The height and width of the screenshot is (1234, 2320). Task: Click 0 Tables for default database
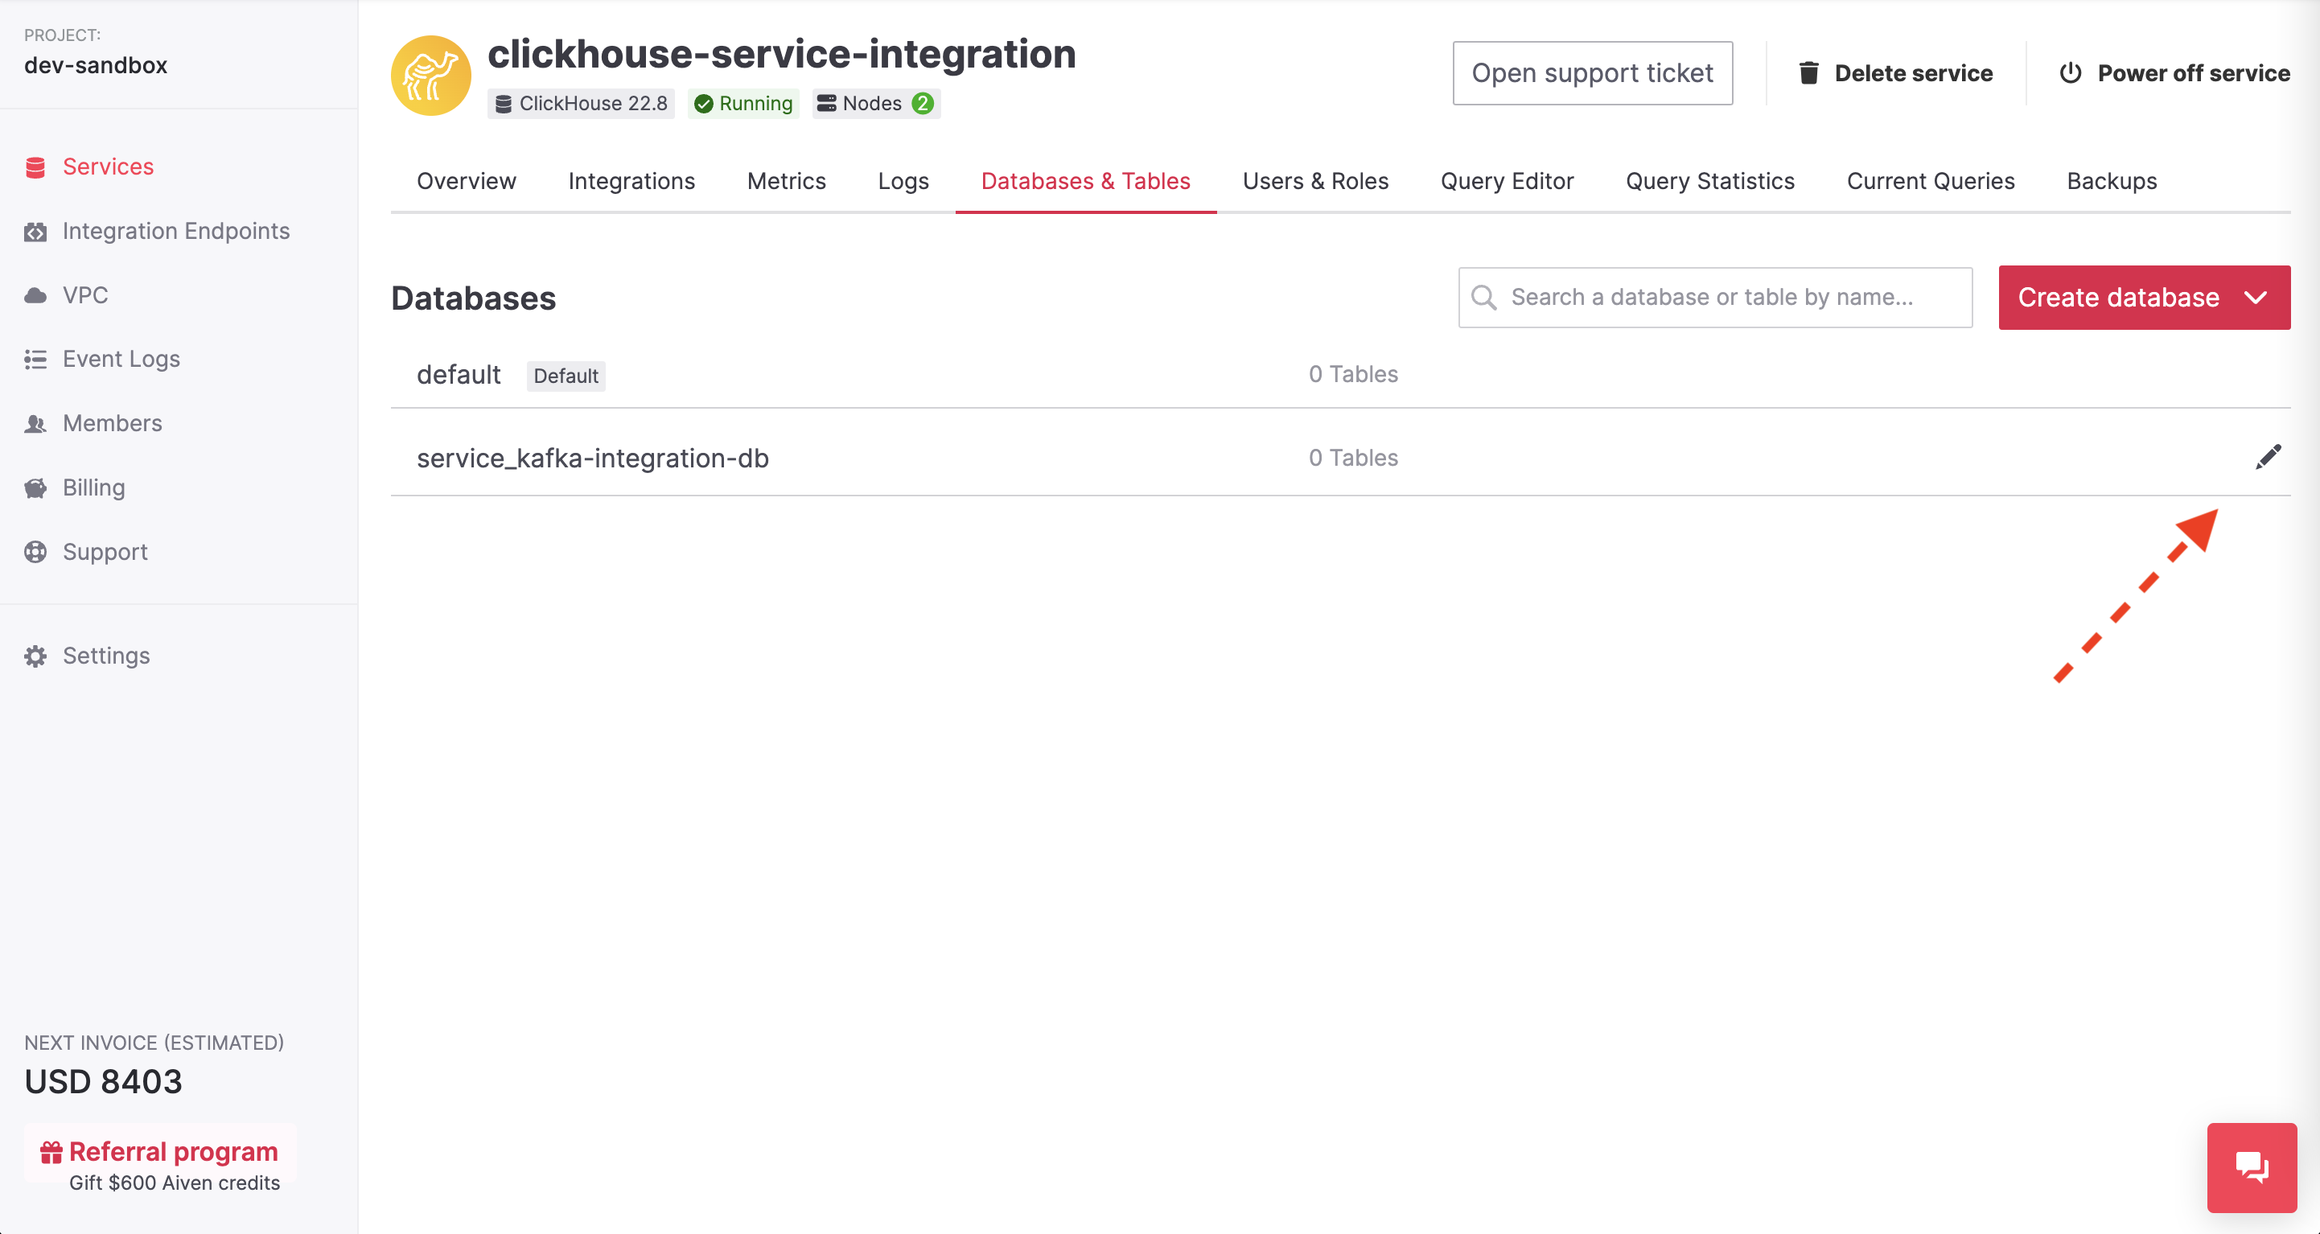tap(1353, 375)
